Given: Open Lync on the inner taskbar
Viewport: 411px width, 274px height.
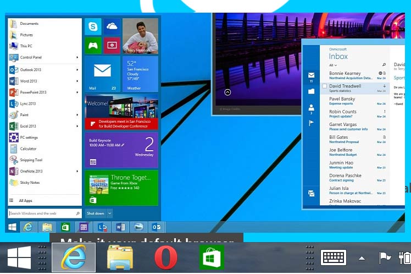Looking at the screenshot, I should (x=102, y=227).
